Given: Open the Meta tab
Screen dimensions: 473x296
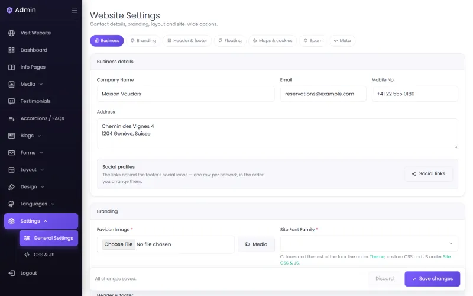Looking at the screenshot, I should click(x=342, y=41).
